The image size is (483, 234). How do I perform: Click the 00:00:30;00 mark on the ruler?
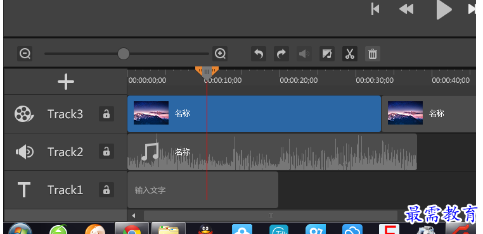(375, 80)
